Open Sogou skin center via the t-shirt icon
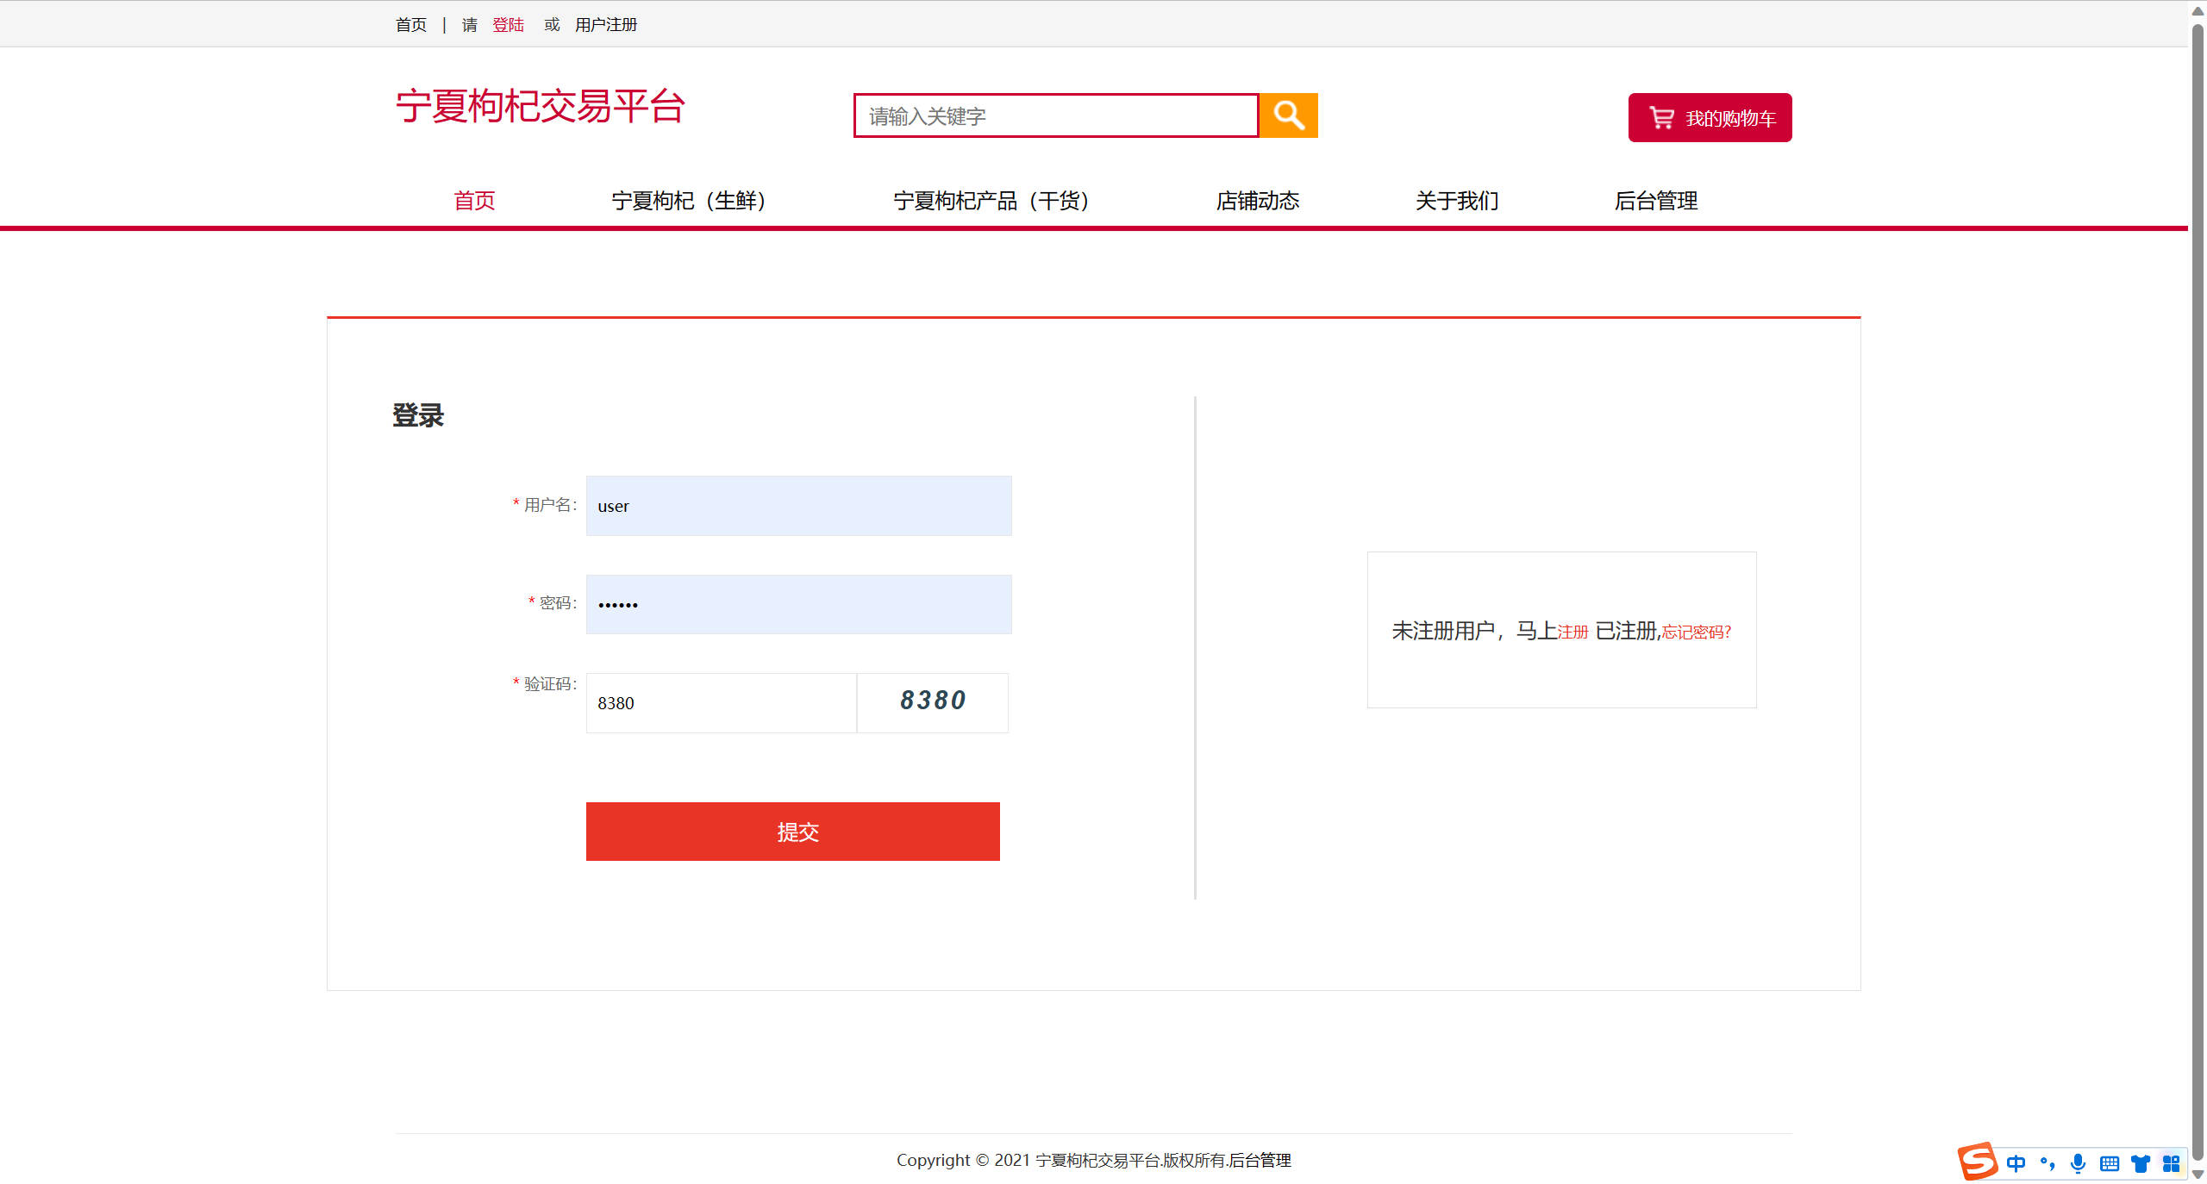This screenshot has height=1184, width=2207. [2140, 1162]
